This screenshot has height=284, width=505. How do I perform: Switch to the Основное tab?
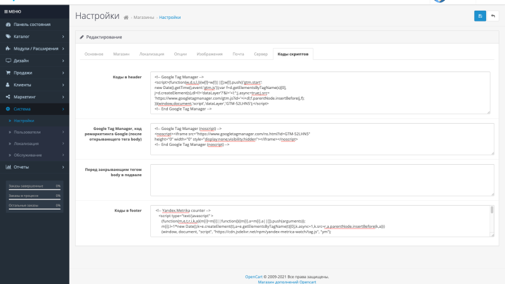pyautogui.click(x=93, y=54)
